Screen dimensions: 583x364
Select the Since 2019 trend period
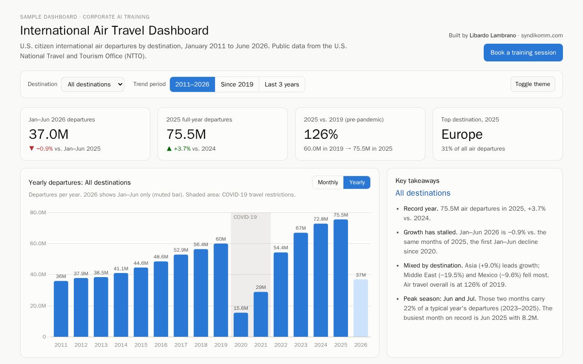click(x=237, y=84)
